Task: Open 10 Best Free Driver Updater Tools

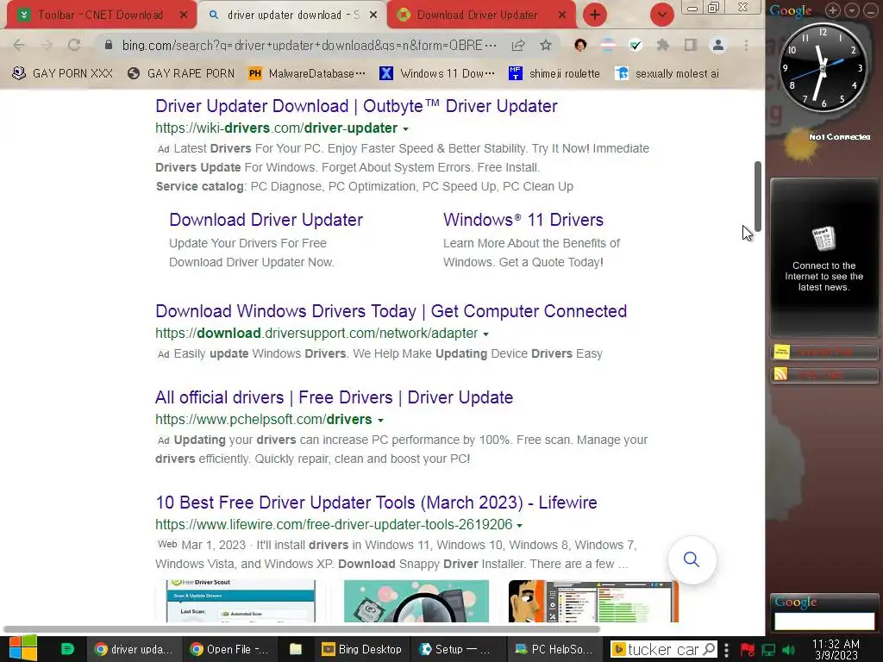Action: [376, 503]
